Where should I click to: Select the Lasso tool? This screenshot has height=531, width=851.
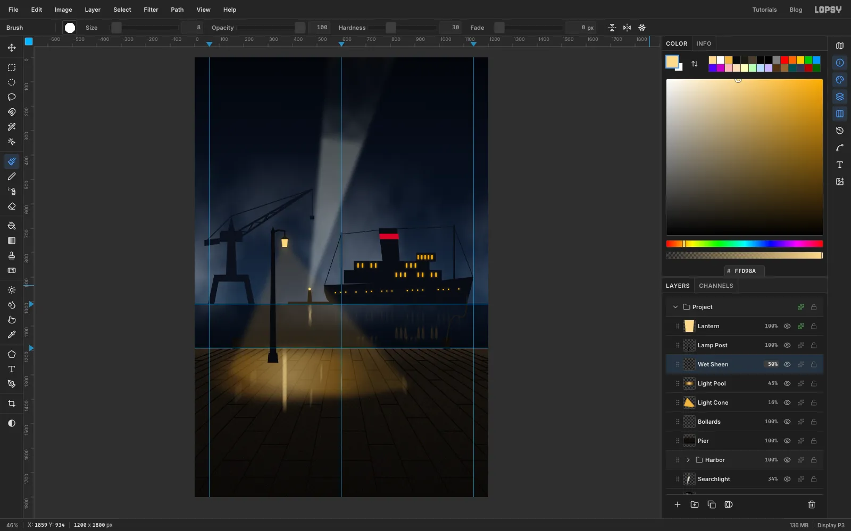(x=12, y=97)
